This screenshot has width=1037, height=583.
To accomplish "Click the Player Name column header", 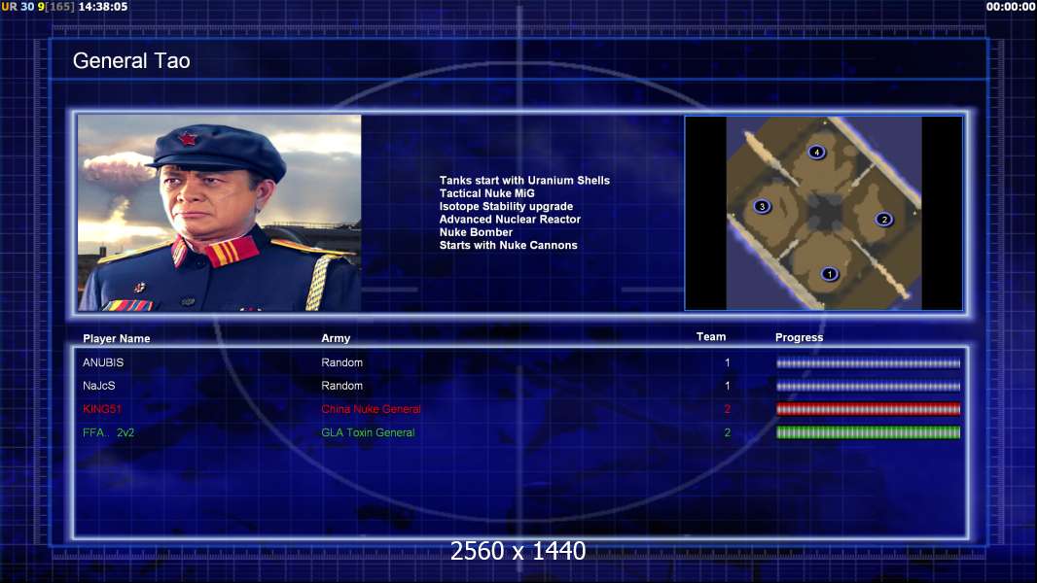I will pyautogui.click(x=117, y=338).
